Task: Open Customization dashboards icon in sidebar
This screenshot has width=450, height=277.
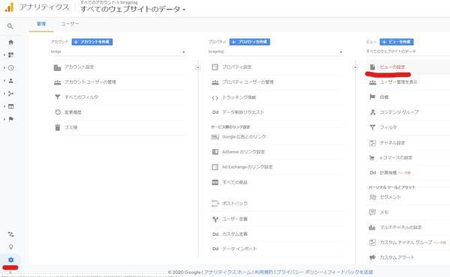Action: [x=11, y=55]
